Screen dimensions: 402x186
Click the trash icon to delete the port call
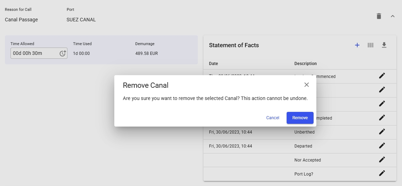(x=379, y=16)
